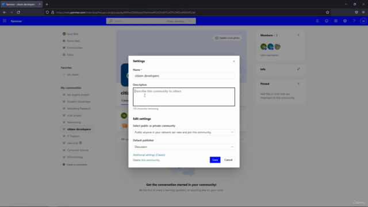The height and width of the screenshot is (207, 368).
Task: Open a new browser tab
Action: click(x=47, y=4)
